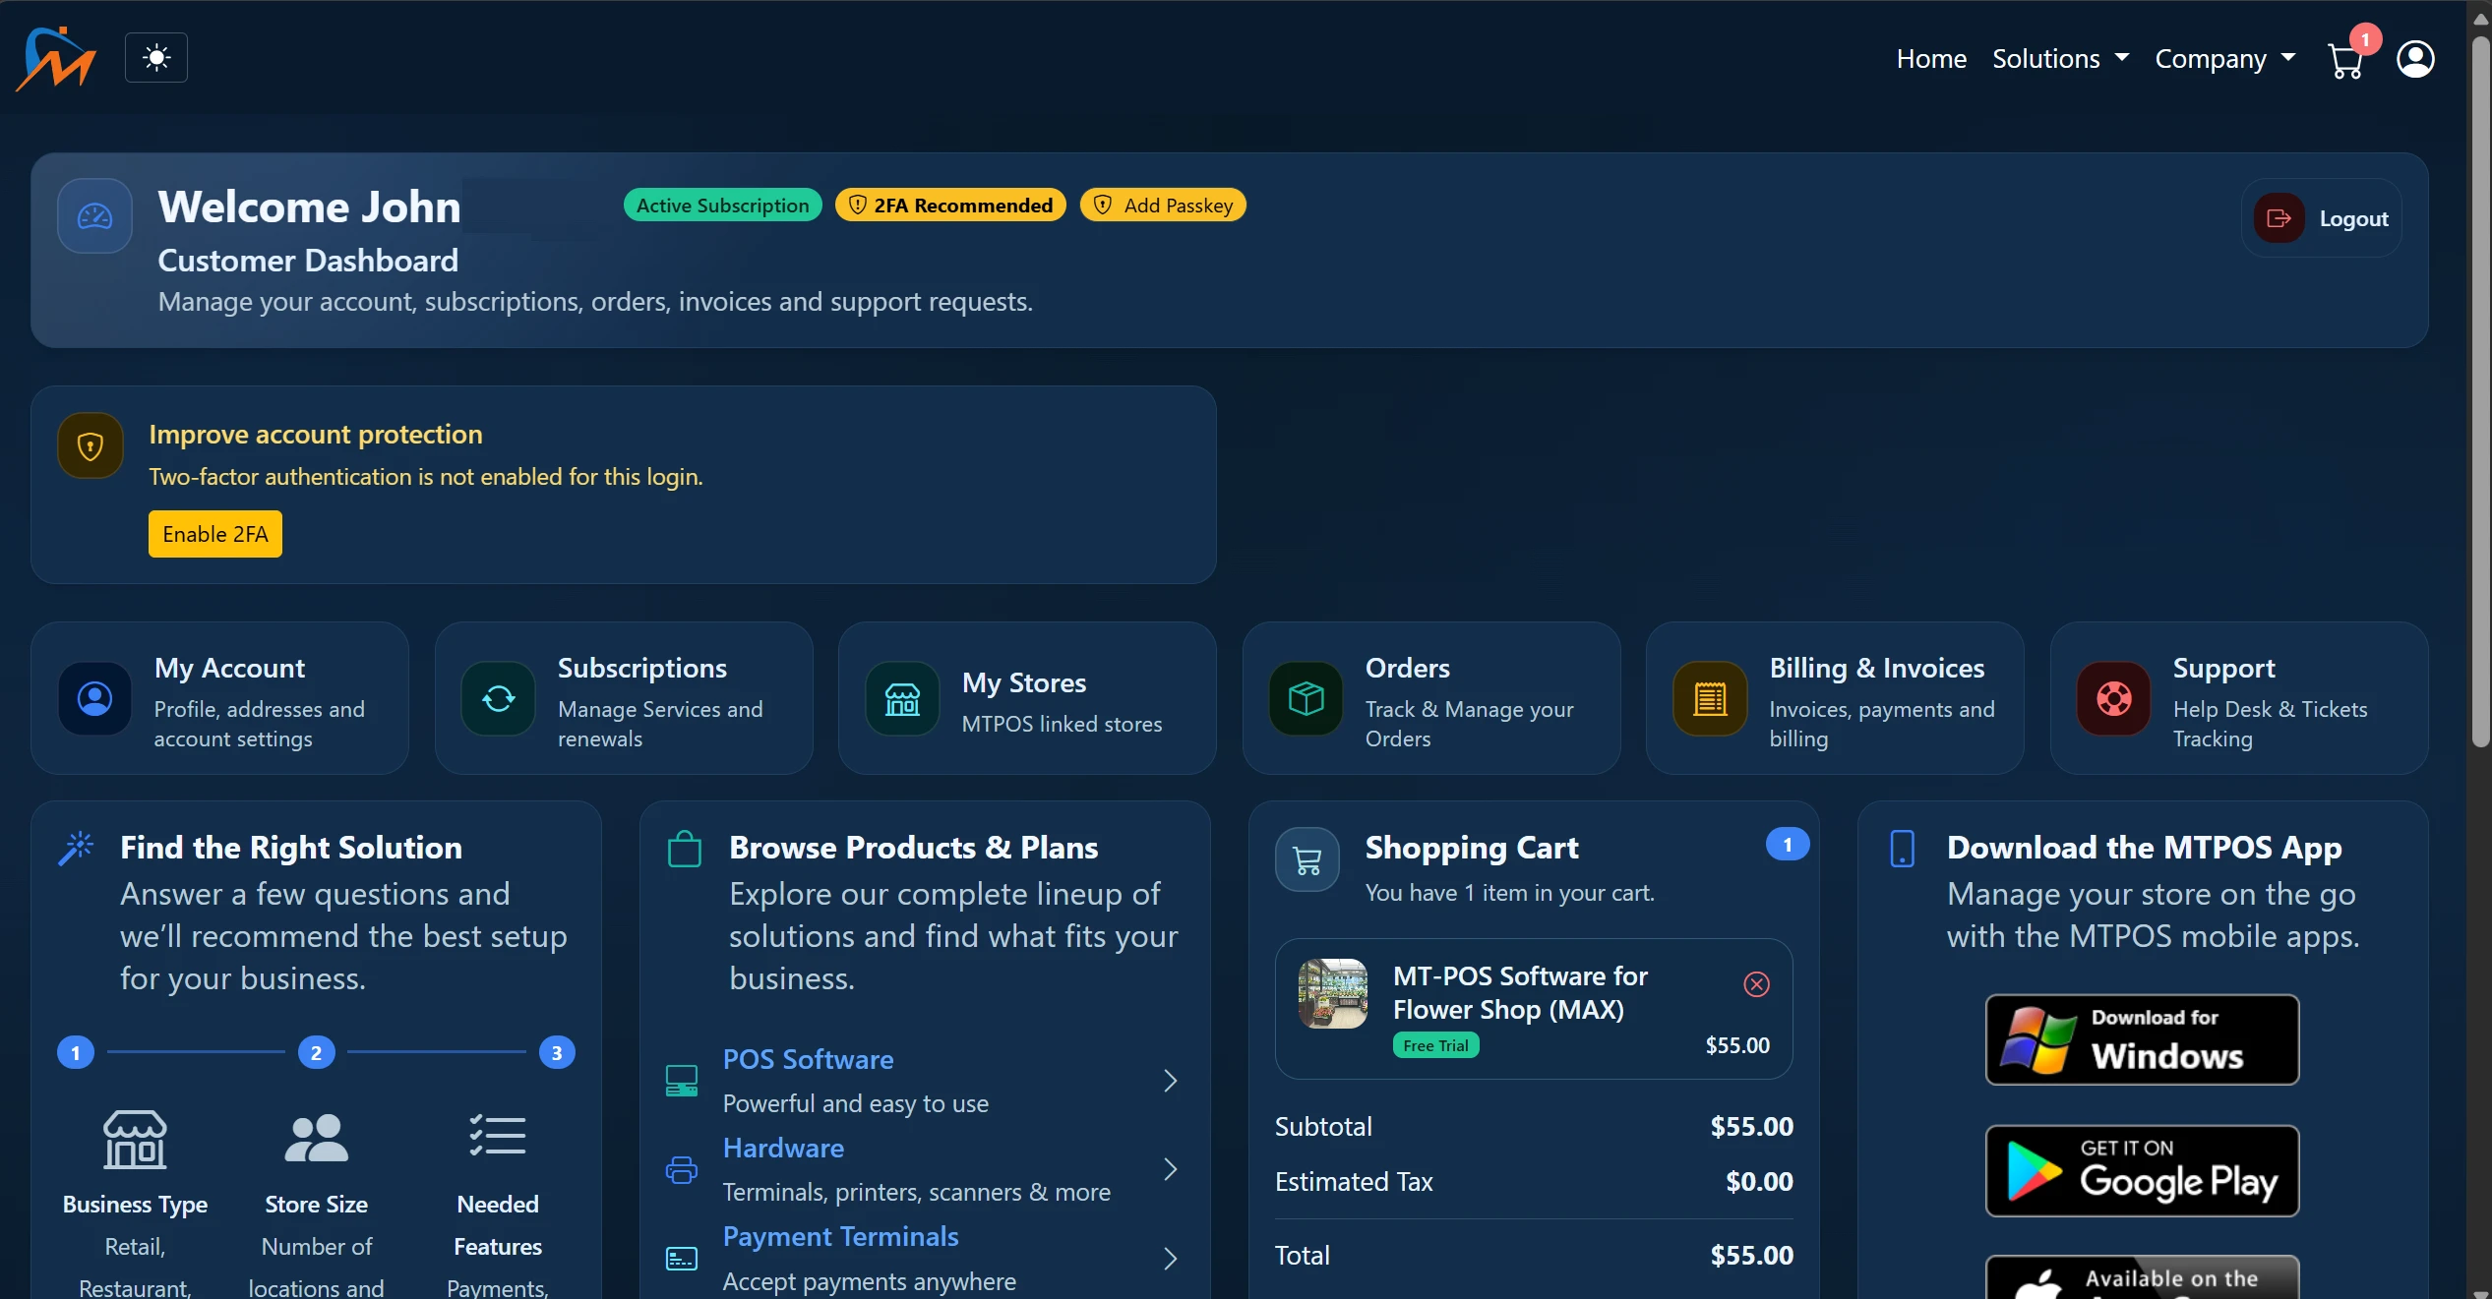The width and height of the screenshot is (2492, 1299).
Task: Open the My Stores title link
Action: [1024, 682]
